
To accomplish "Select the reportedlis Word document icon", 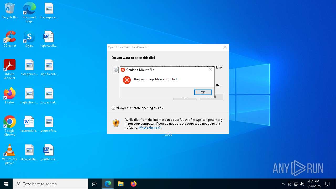I will click(x=49, y=39).
